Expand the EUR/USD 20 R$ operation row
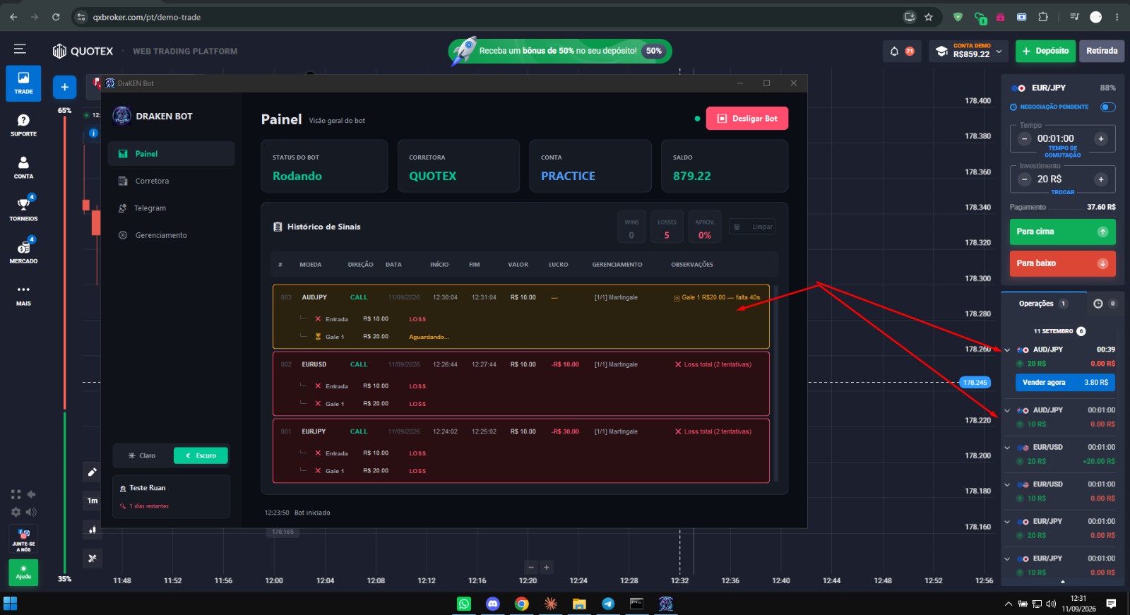Viewport: 1130px width, 615px height. coord(1007,448)
